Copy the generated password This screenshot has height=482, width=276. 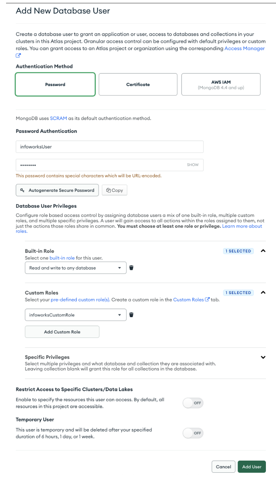point(115,190)
